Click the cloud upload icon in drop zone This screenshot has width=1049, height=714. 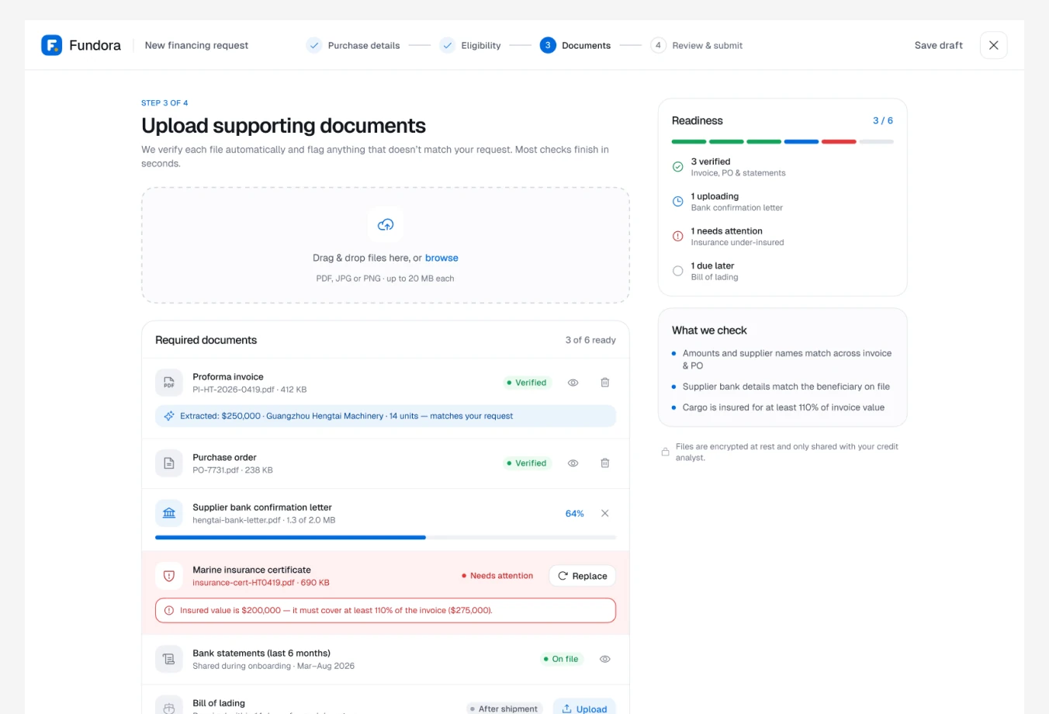pyautogui.click(x=386, y=225)
